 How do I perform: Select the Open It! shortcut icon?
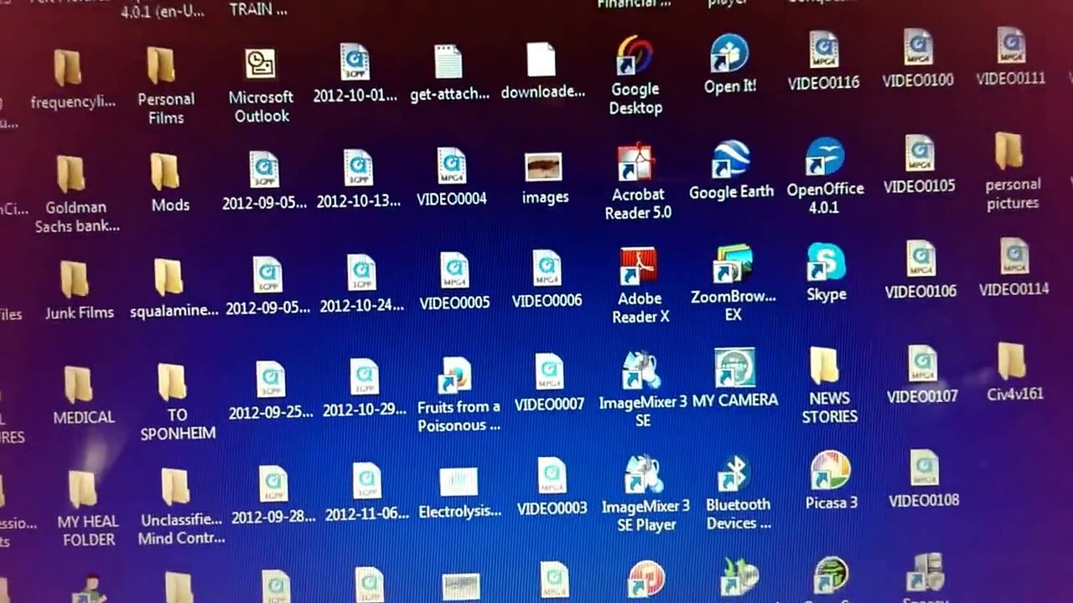pyautogui.click(x=728, y=54)
